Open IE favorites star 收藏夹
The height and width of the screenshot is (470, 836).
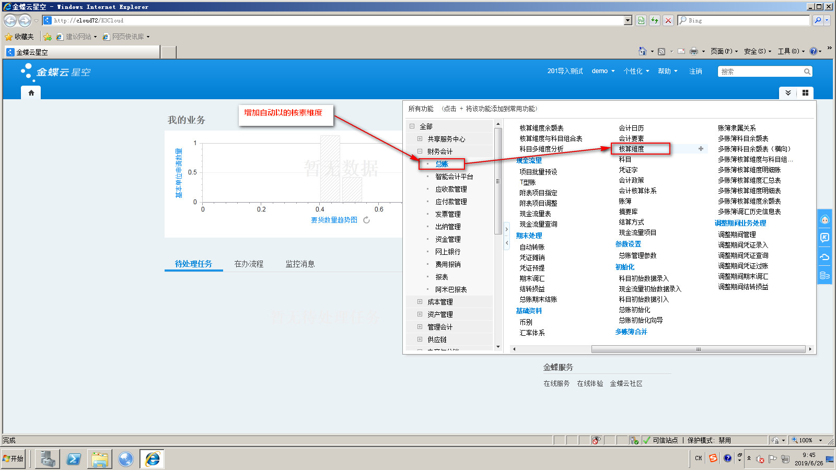(19, 37)
